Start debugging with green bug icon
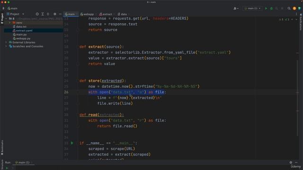Image resolution: width=303 pixels, height=170 pixels. [x=271, y=8]
